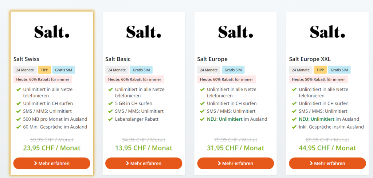Click the checkmark beside '60 Min. Gespräche im Ausland'
The image size is (373, 178).
coord(19,127)
